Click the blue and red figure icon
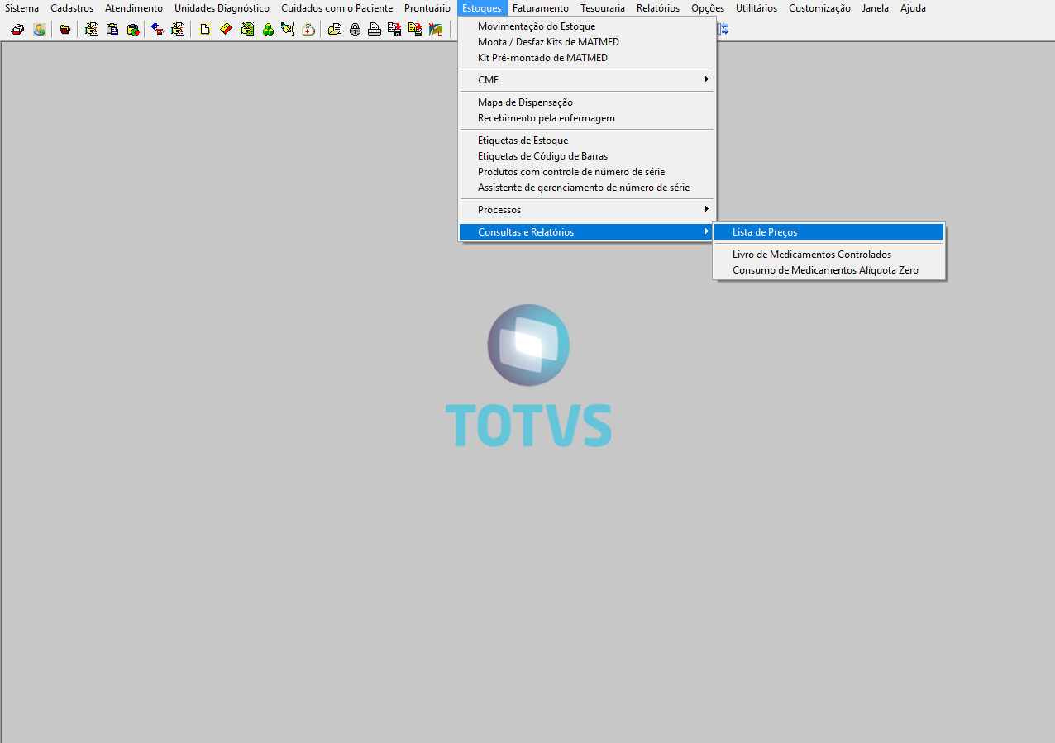The width and height of the screenshot is (1055, 743). tap(157, 30)
